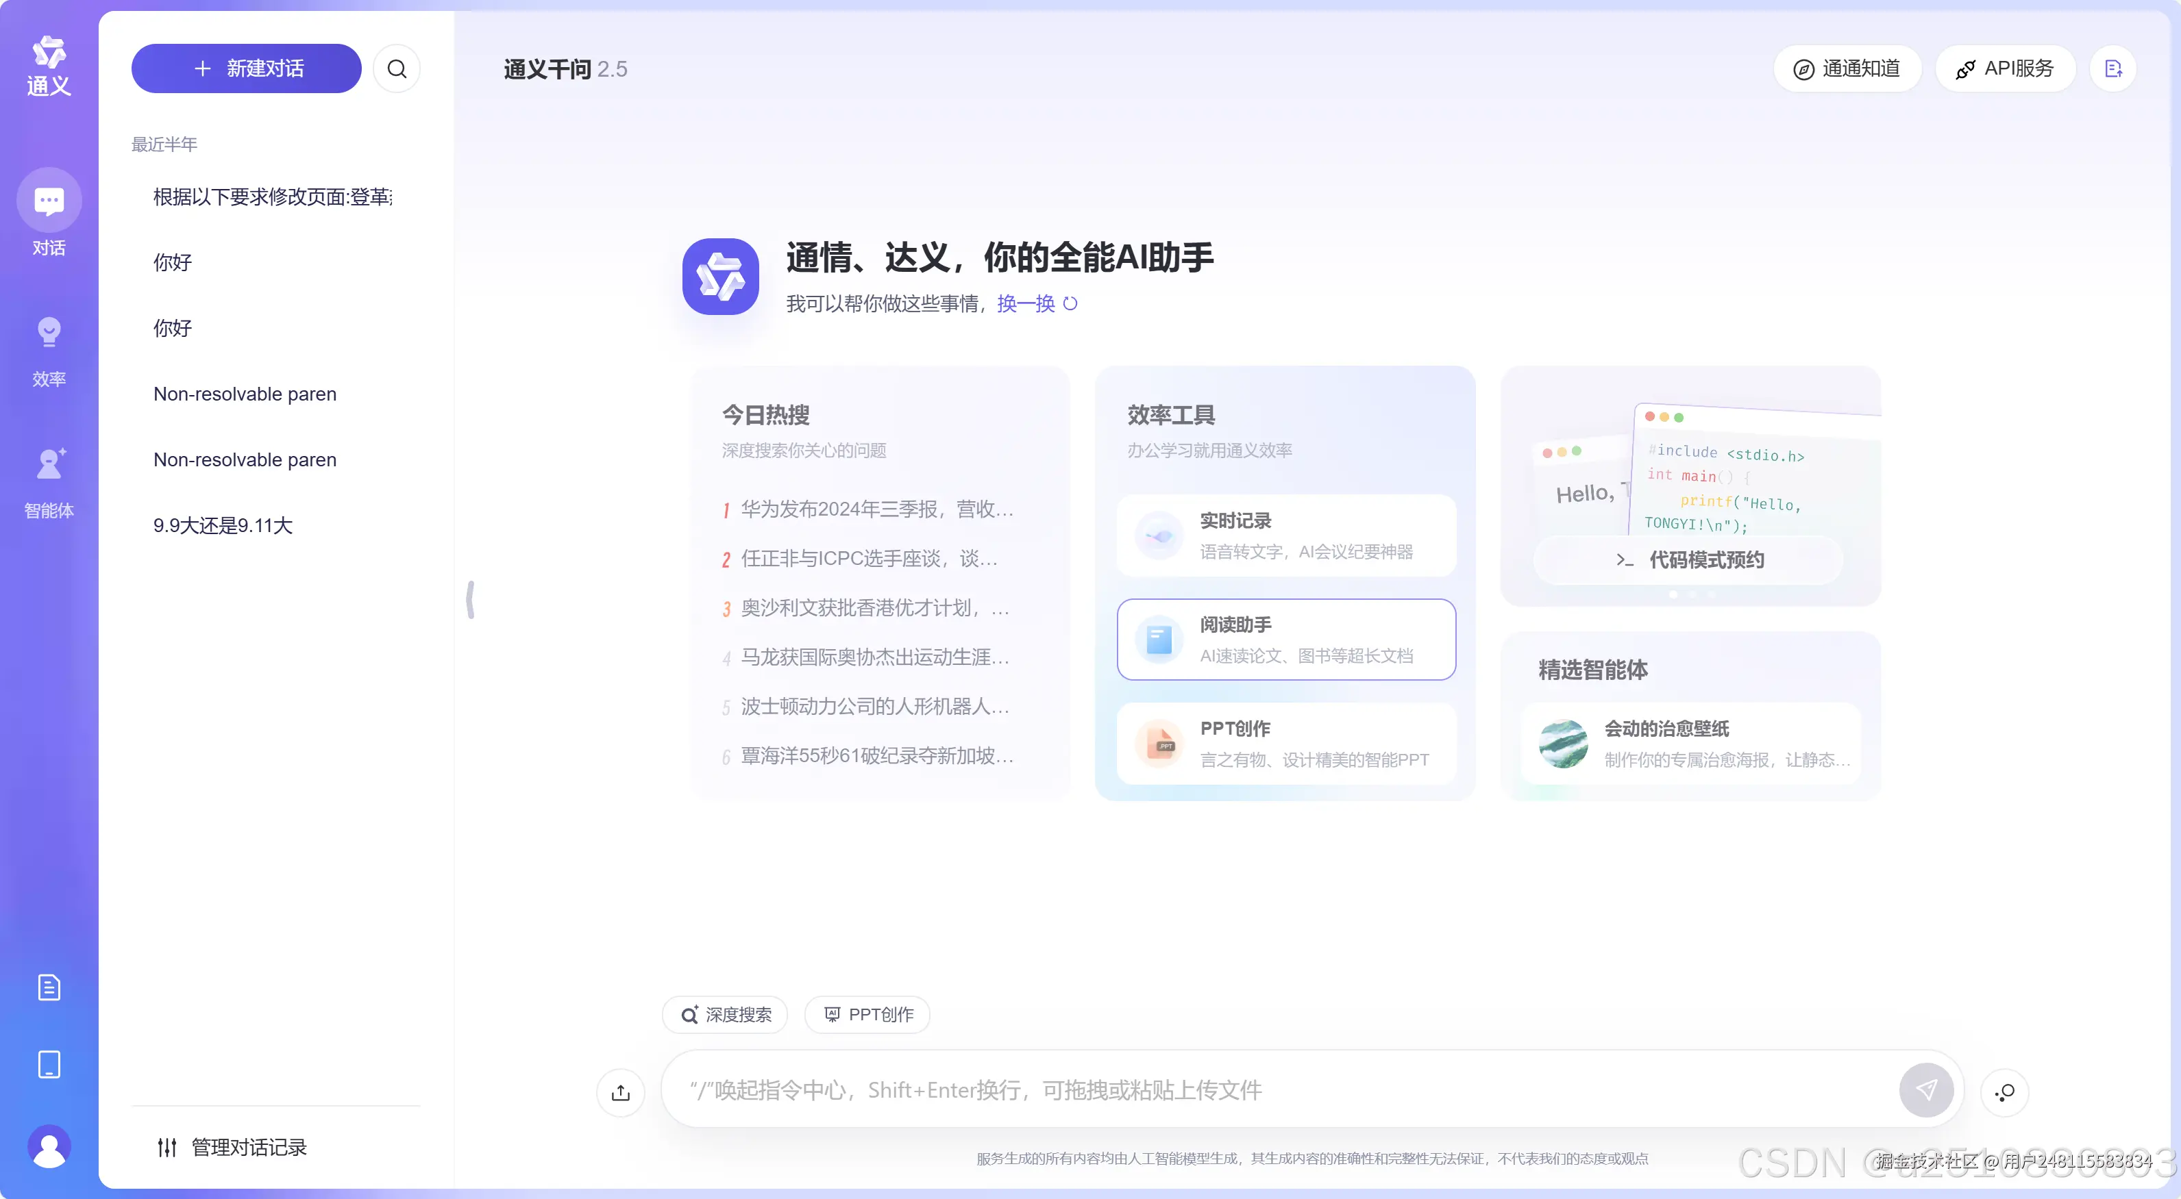This screenshot has height=1199, width=2181.
Task: Open 通通知道 at the top right
Action: click(1847, 68)
